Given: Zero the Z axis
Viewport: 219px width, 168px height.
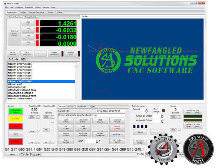Looking at the screenshot, I should [28, 36].
